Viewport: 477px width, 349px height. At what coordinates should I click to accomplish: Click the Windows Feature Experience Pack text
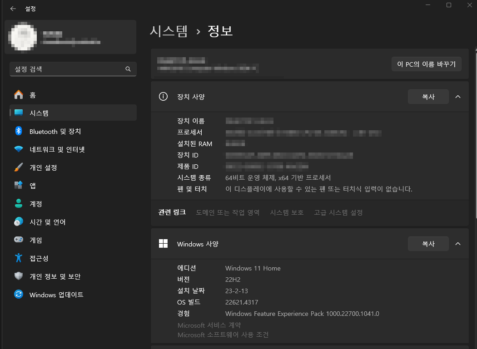[x=302, y=314]
